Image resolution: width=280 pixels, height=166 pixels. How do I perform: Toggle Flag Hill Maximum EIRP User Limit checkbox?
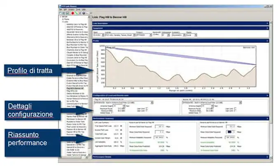(x=147, y=111)
